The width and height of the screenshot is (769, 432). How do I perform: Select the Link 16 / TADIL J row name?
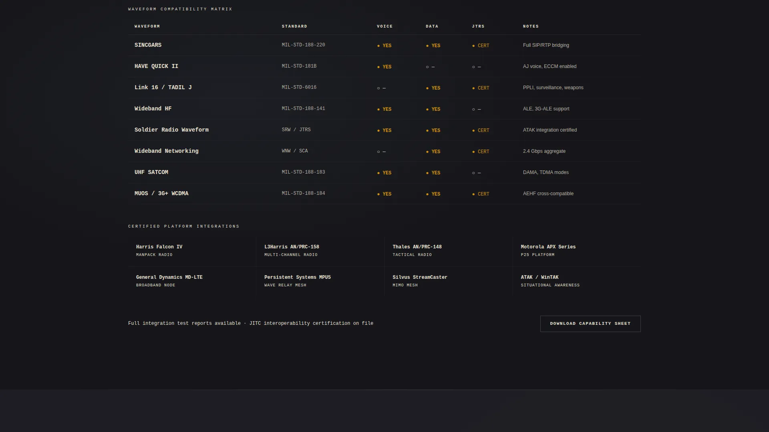pyautogui.click(x=163, y=88)
